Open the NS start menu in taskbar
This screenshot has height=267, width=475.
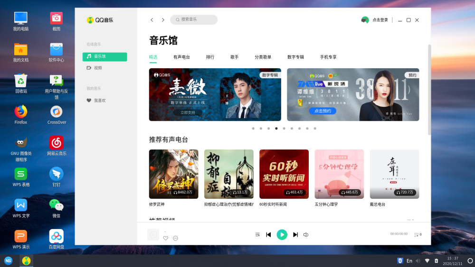coord(8,261)
